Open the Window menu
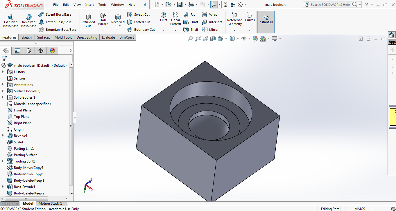This screenshot has width=396, height=211. [x=117, y=5]
